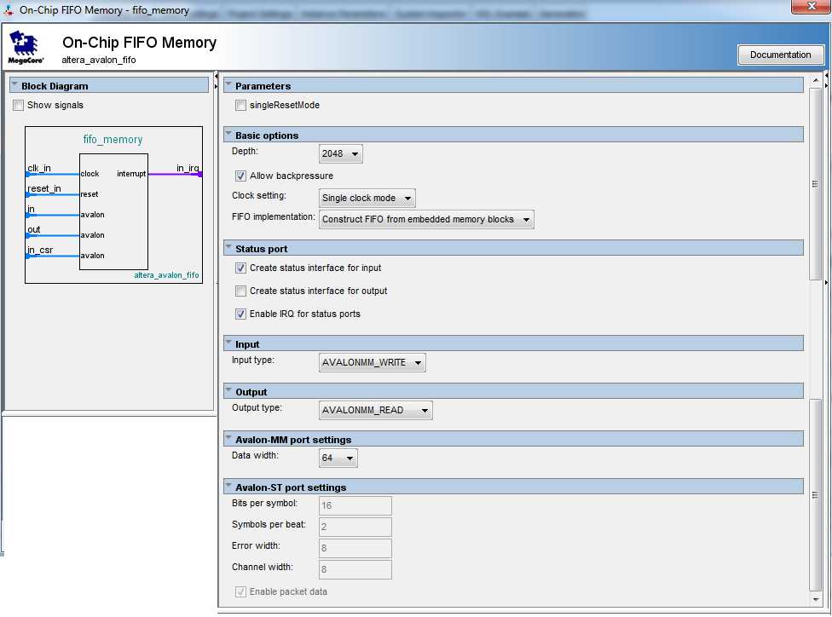832x617 pixels.
Task: Open the Input type dropdown
Action: coord(372,362)
